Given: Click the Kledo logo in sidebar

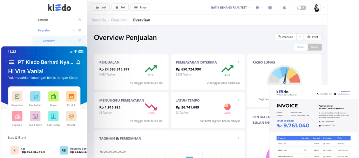Looking at the screenshot, I should pos(60,8).
